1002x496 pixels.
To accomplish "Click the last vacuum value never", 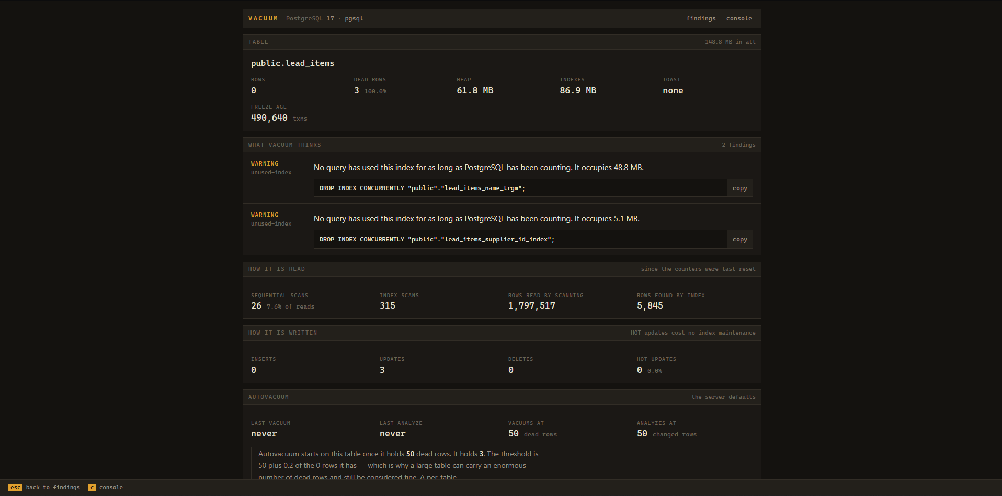I will point(264,433).
